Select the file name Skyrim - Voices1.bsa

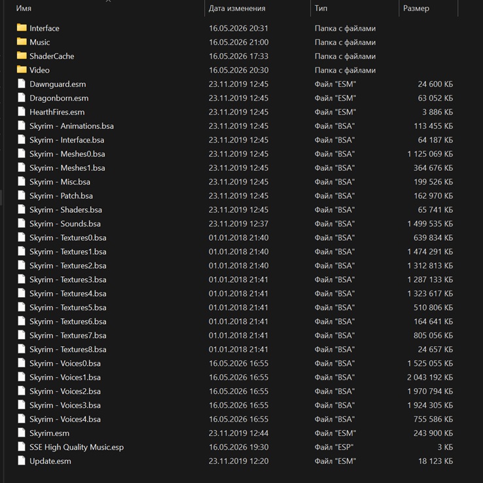[65, 378]
